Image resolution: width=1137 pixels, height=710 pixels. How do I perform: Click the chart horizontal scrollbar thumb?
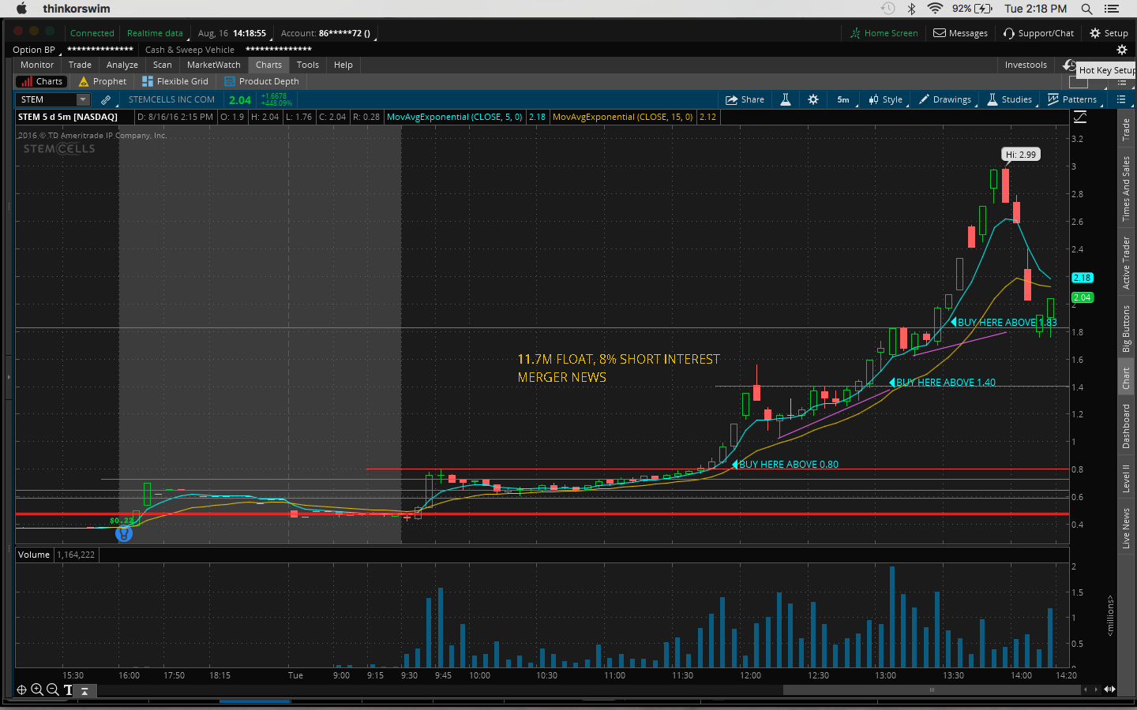(932, 689)
